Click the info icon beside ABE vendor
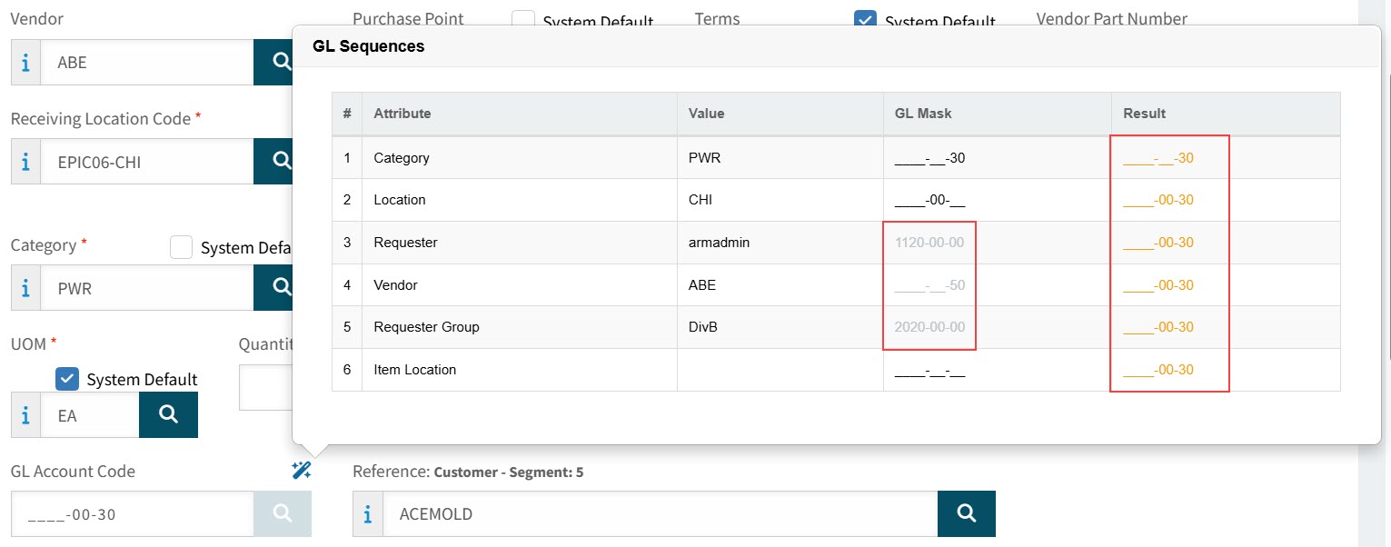This screenshot has width=1391, height=547. coord(25,63)
